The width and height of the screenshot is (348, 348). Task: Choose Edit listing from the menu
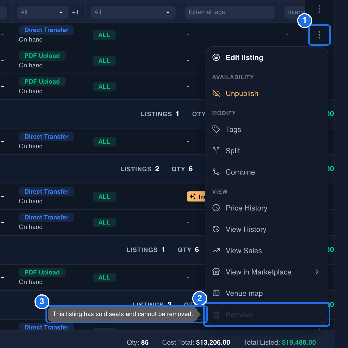tap(267, 58)
